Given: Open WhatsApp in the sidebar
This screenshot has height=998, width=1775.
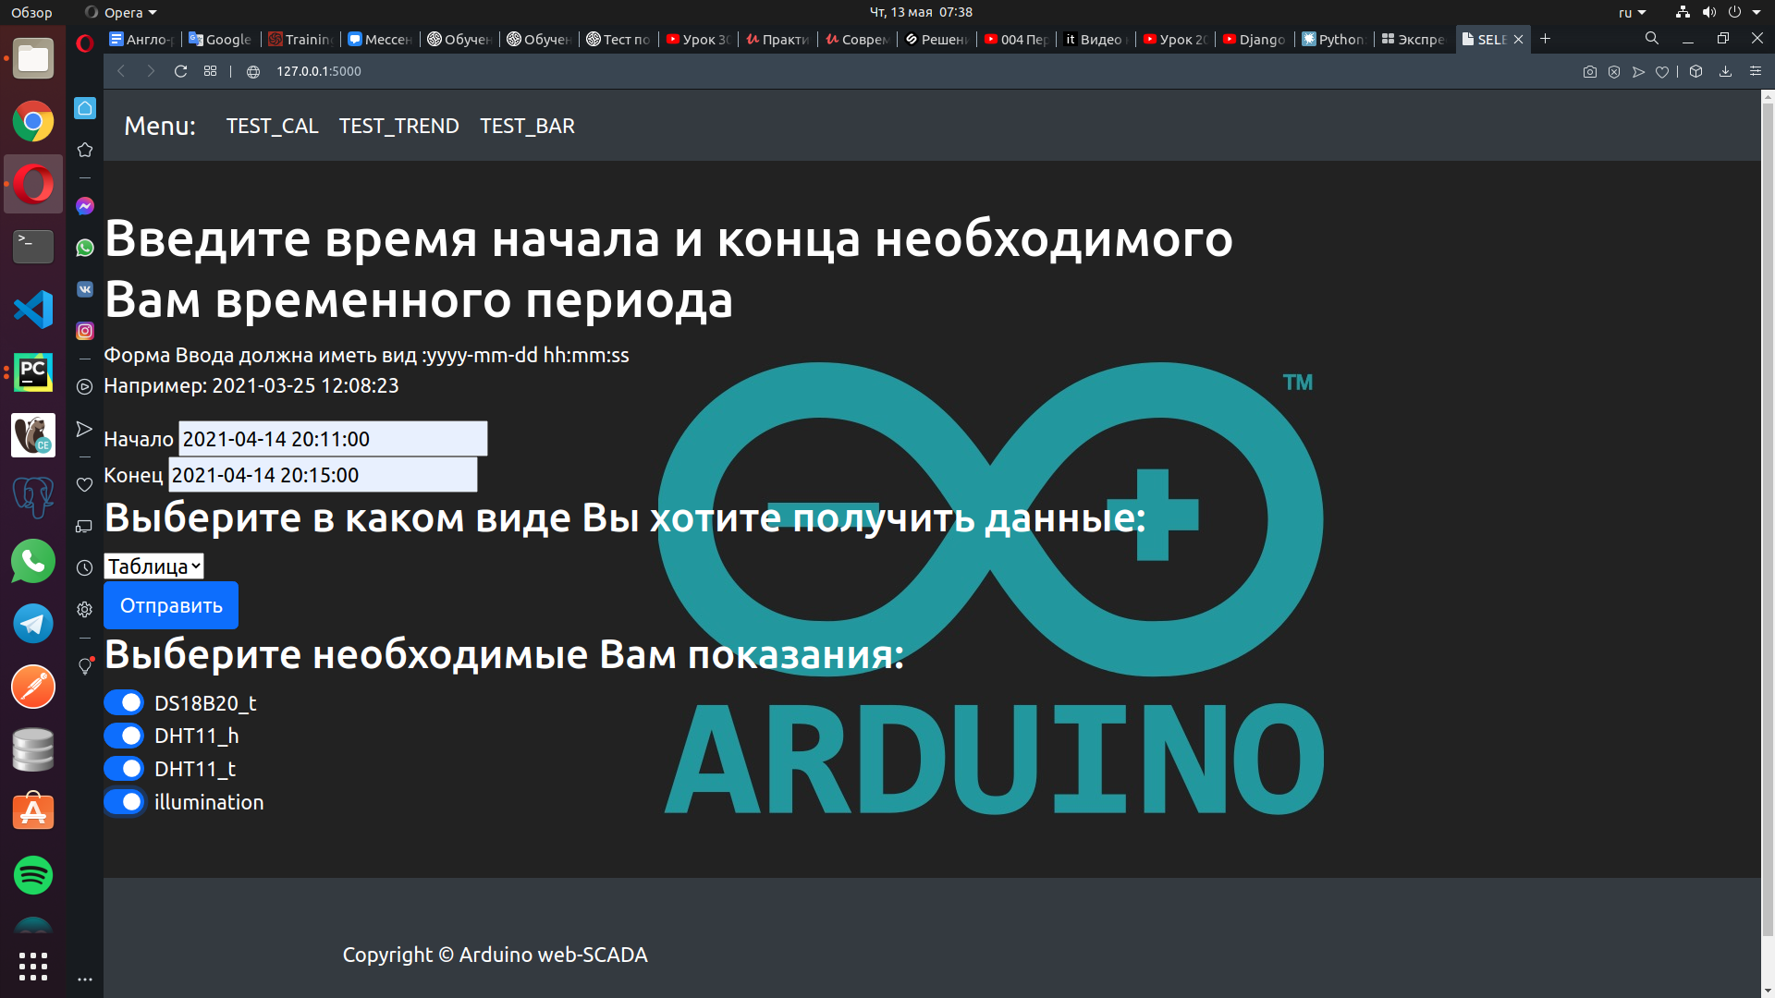Looking at the screenshot, I should [84, 247].
